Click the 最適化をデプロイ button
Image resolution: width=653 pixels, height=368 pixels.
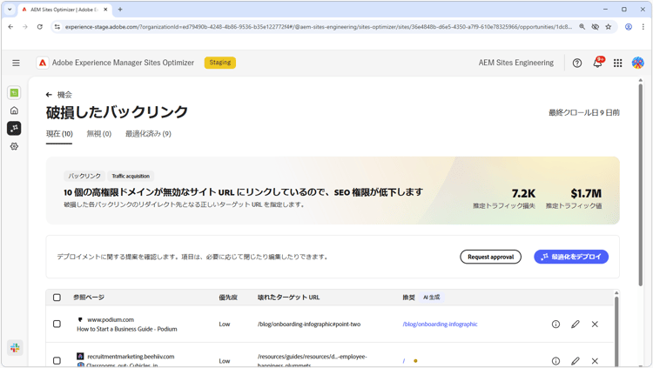click(x=571, y=257)
